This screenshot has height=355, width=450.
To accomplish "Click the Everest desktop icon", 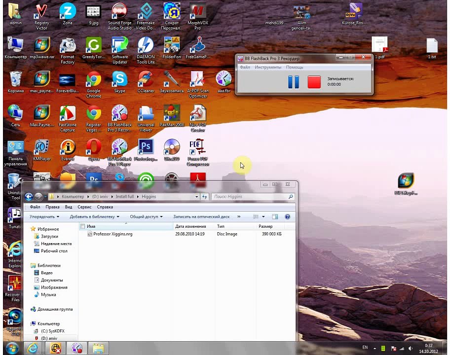I will (x=68, y=150).
